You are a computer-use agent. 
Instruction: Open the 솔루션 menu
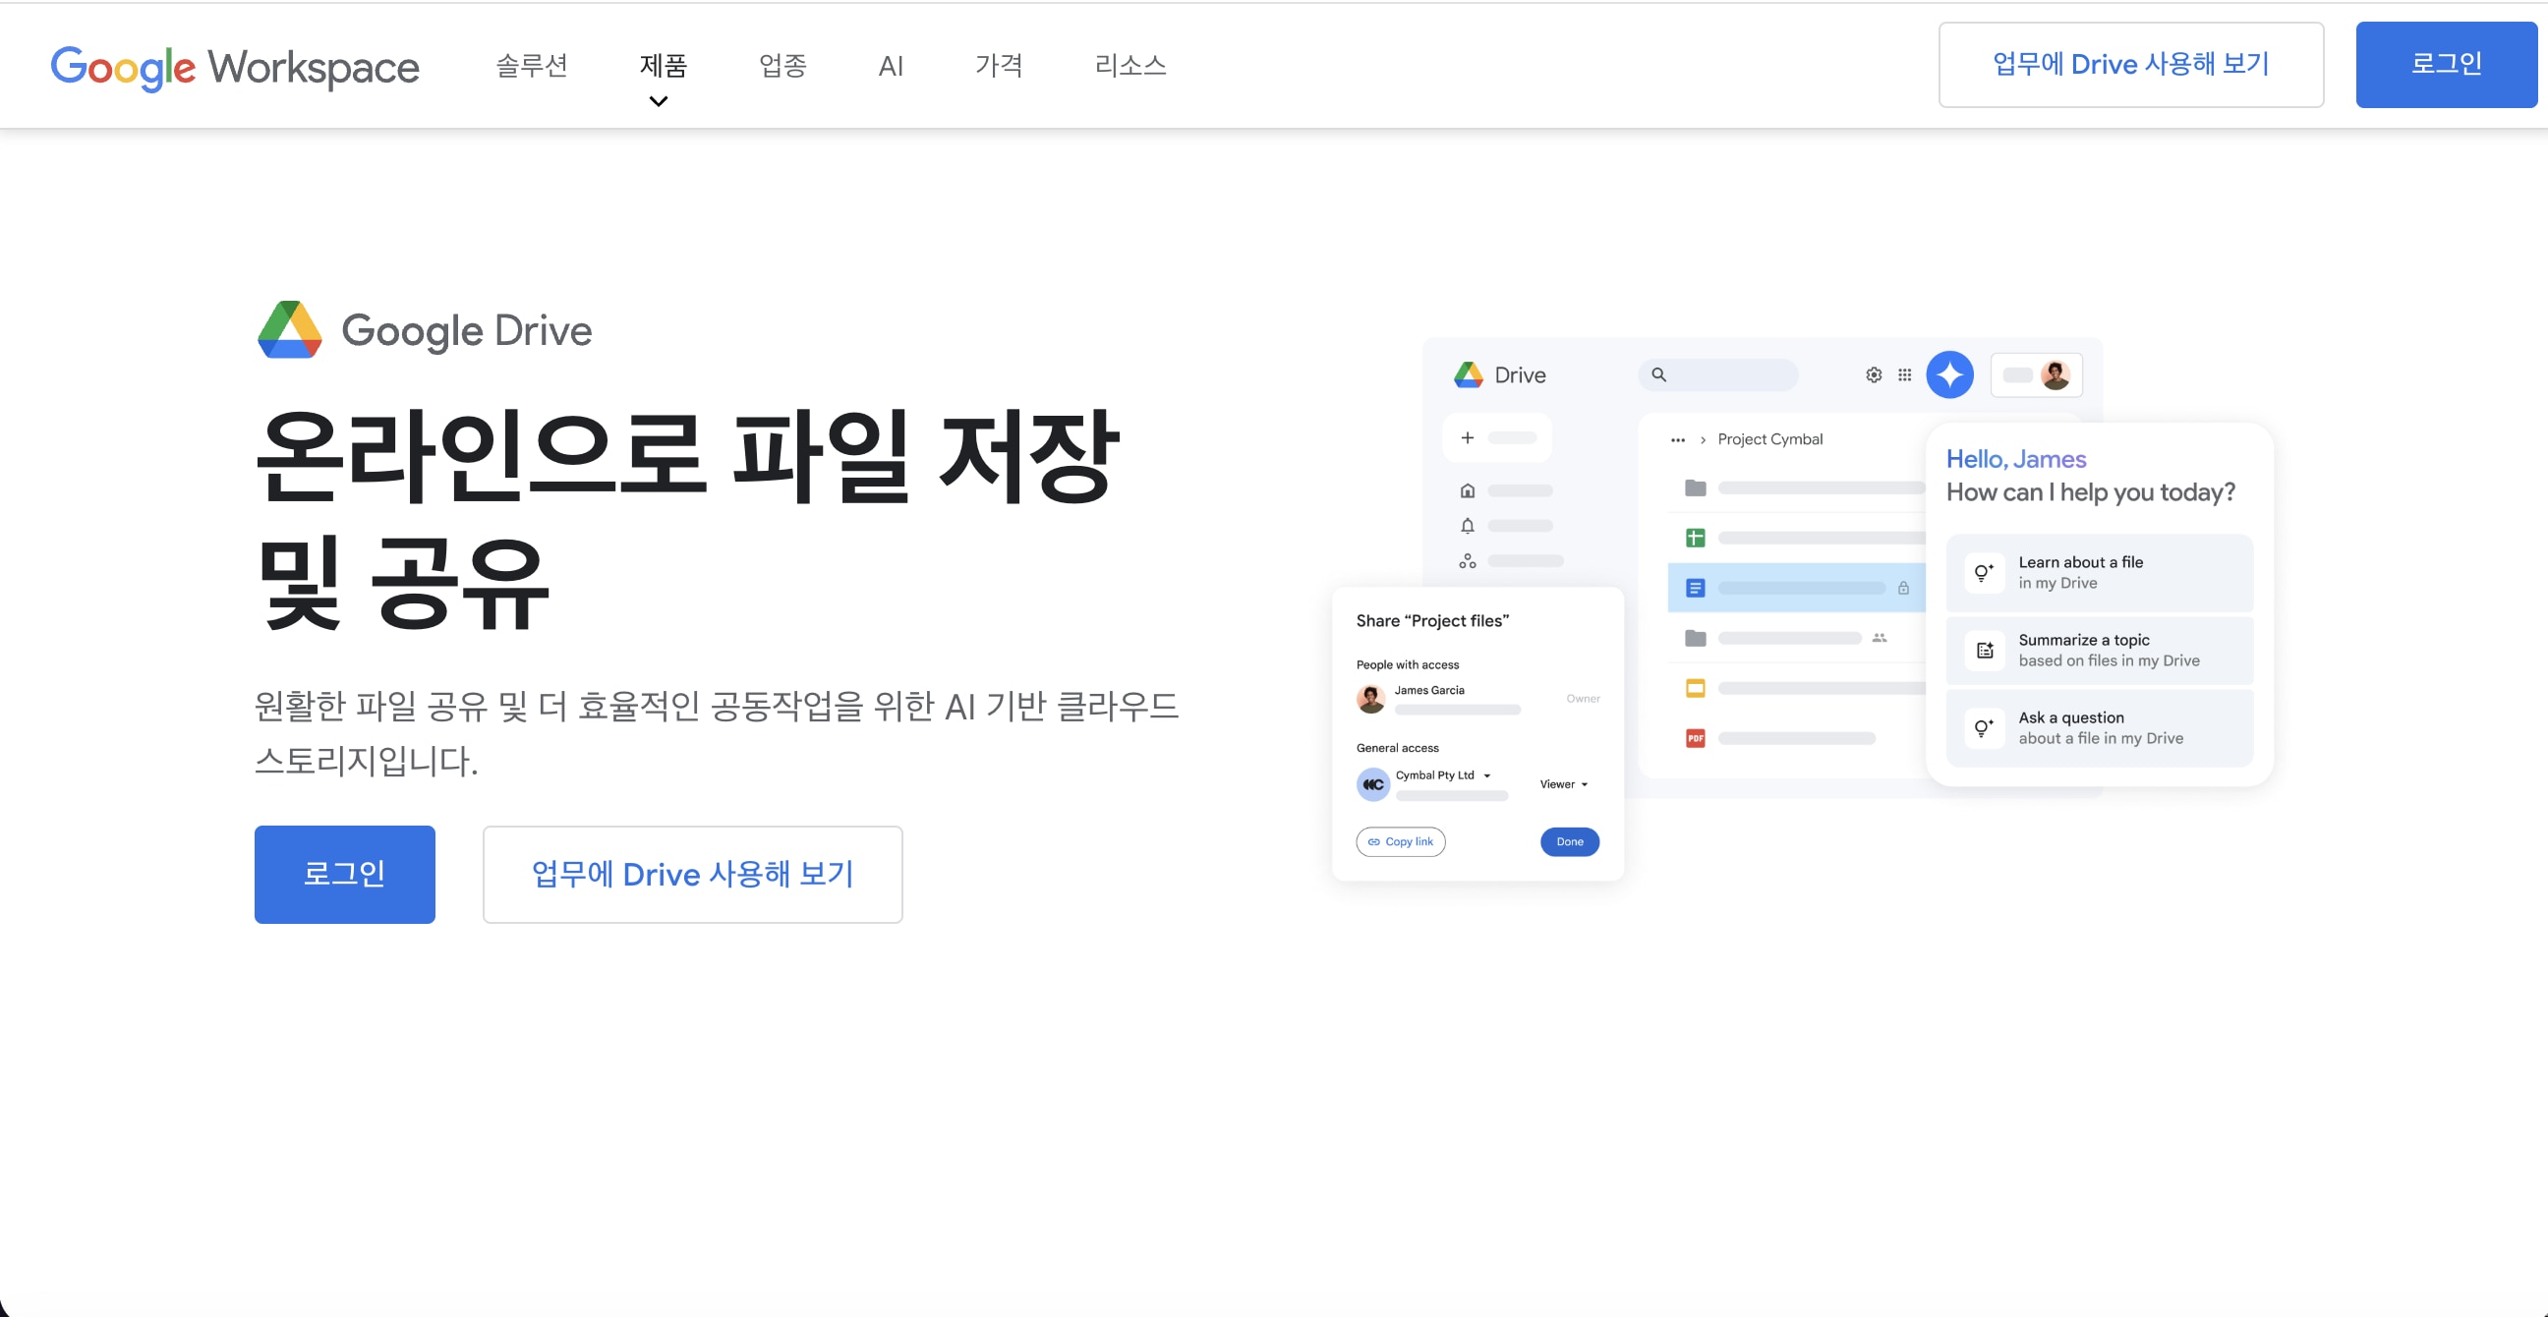tap(532, 66)
